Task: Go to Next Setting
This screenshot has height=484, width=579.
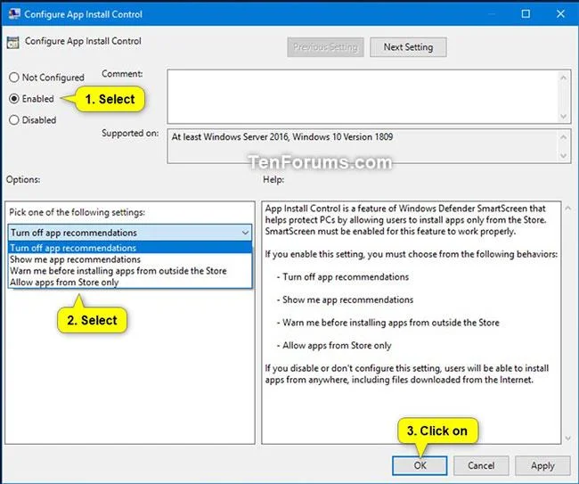Action: tap(408, 47)
